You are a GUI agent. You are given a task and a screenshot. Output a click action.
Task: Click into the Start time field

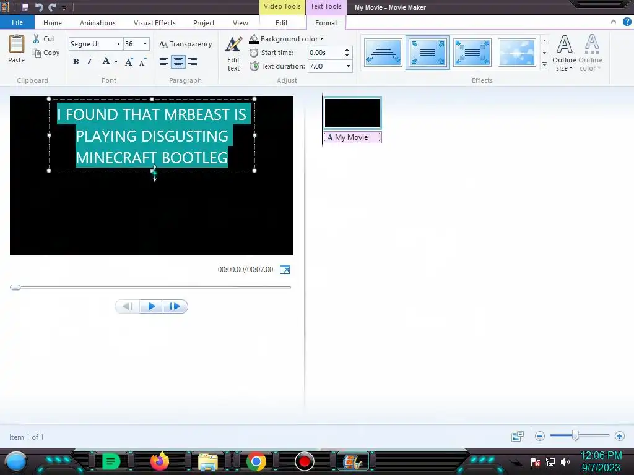(326, 53)
